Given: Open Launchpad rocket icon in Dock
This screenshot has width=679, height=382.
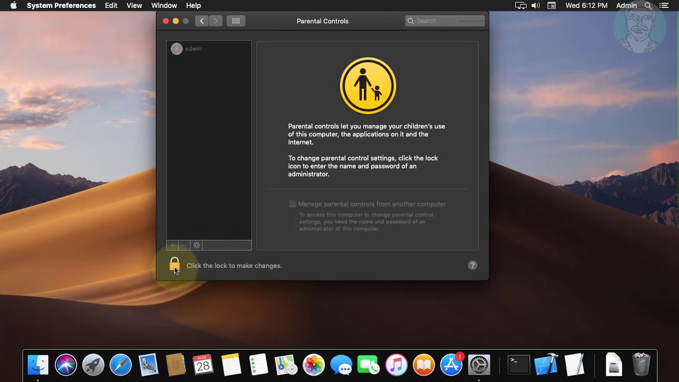Looking at the screenshot, I should [x=93, y=365].
